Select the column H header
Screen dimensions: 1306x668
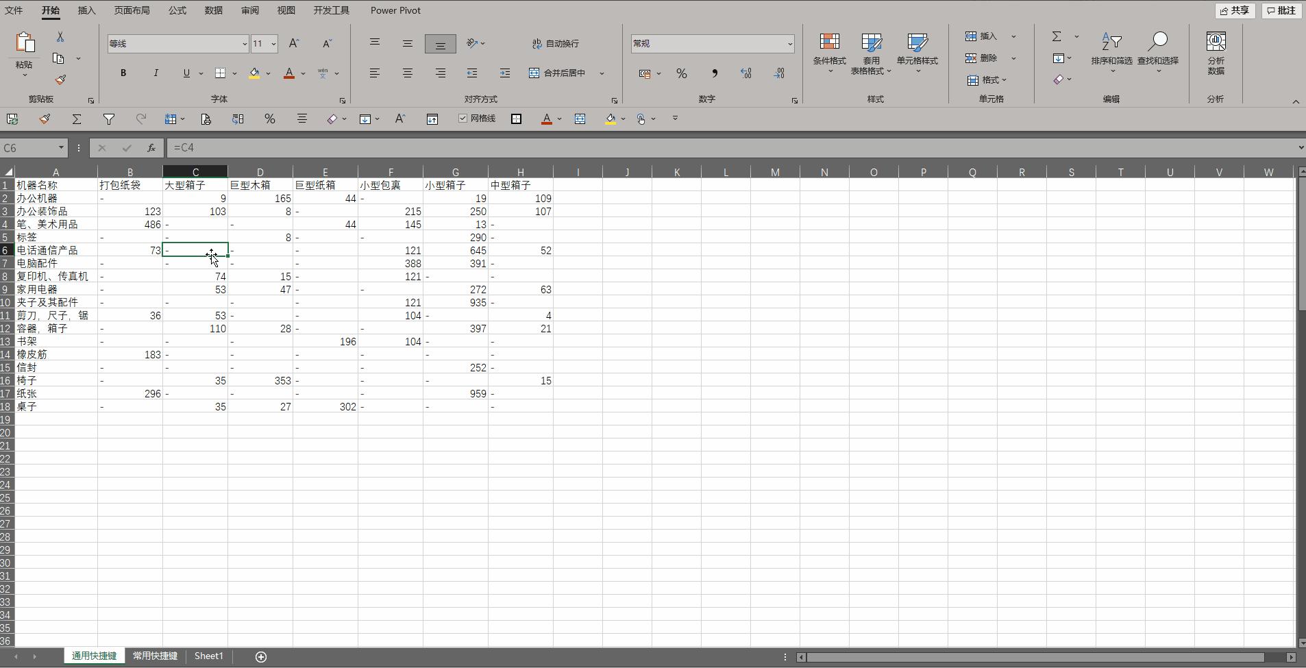tap(521, 172)
